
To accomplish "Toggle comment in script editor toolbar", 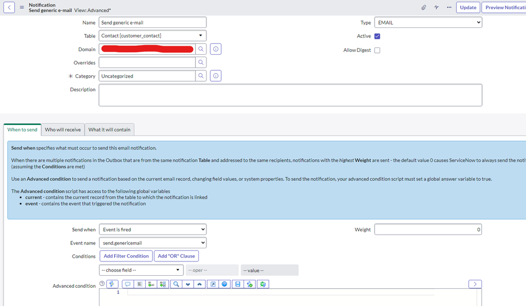I will pos(127,284).
